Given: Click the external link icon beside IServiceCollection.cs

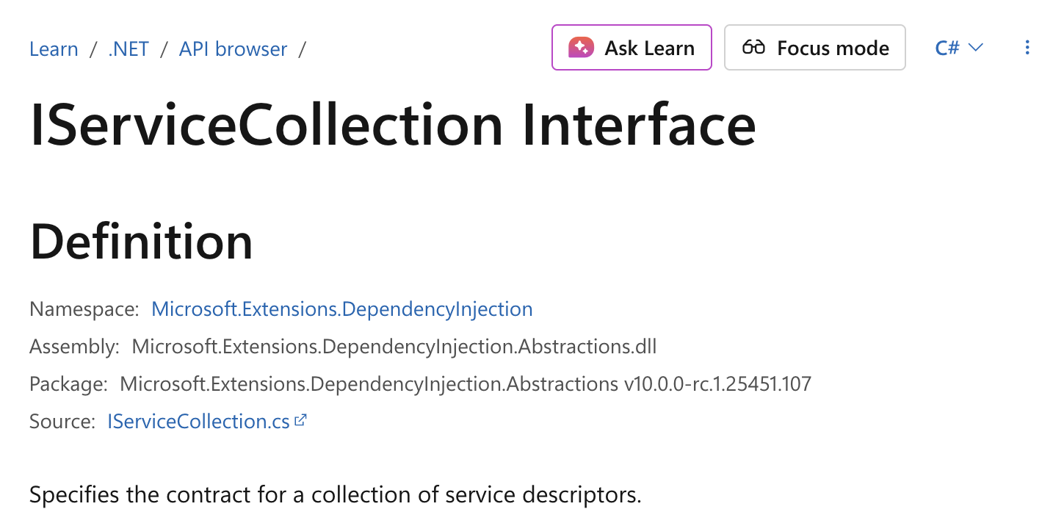Looking at the screenshot, I should tap(300, 419).
